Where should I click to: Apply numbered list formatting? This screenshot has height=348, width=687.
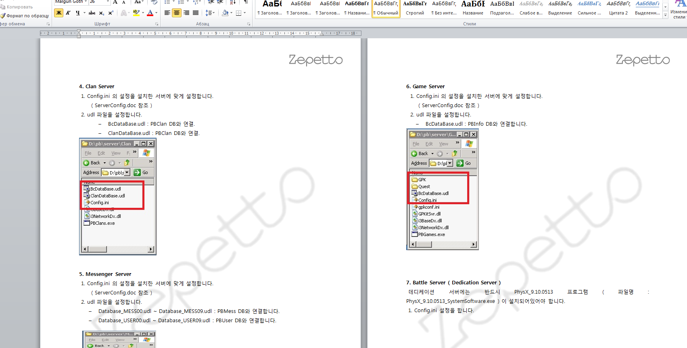click(x=181, y=2)
